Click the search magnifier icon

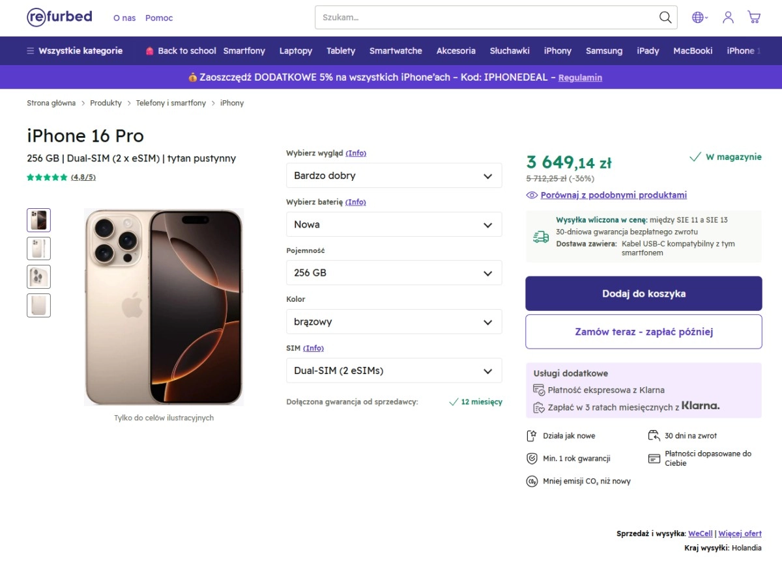[665, 18]
